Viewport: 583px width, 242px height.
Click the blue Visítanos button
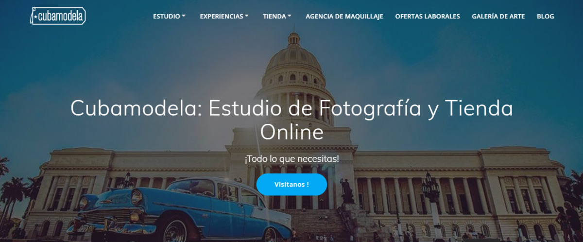point(291,185)
